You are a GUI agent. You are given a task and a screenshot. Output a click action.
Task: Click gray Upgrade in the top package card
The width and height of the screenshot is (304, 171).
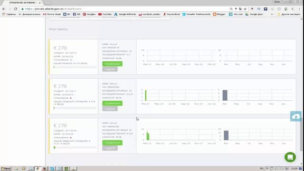tap(110, 69)
